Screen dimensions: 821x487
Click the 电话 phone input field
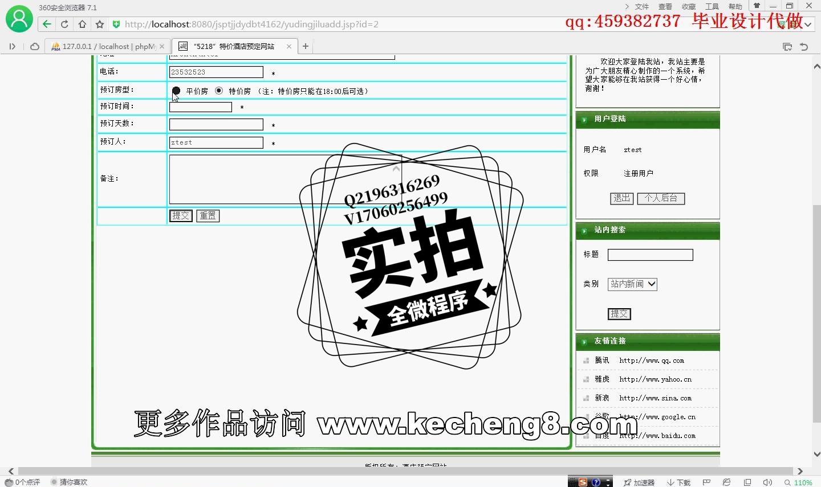(216, 72)
